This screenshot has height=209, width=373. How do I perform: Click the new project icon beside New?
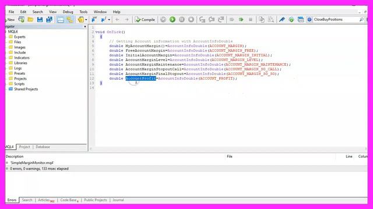click(22, 19)
